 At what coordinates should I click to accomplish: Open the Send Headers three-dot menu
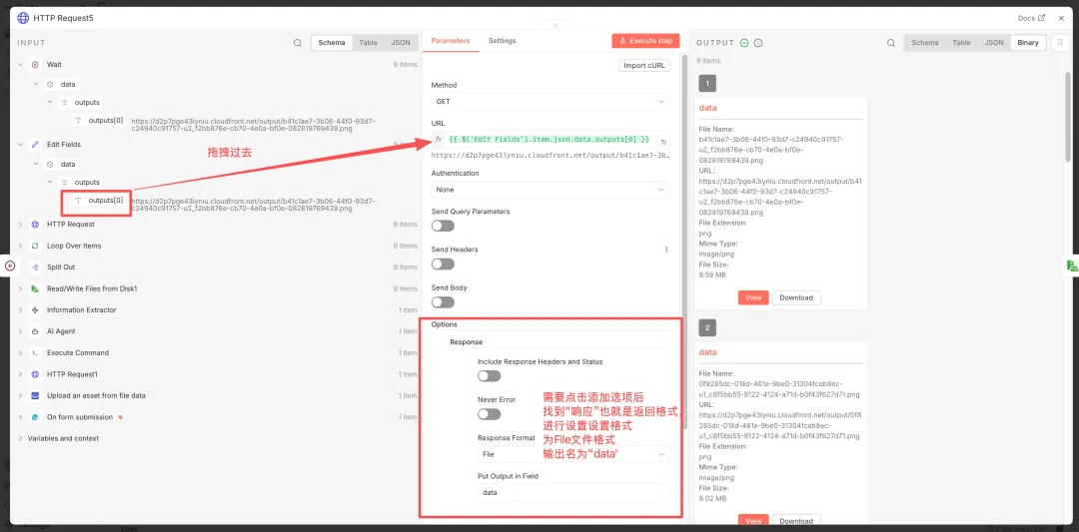(x=666, y=250)
